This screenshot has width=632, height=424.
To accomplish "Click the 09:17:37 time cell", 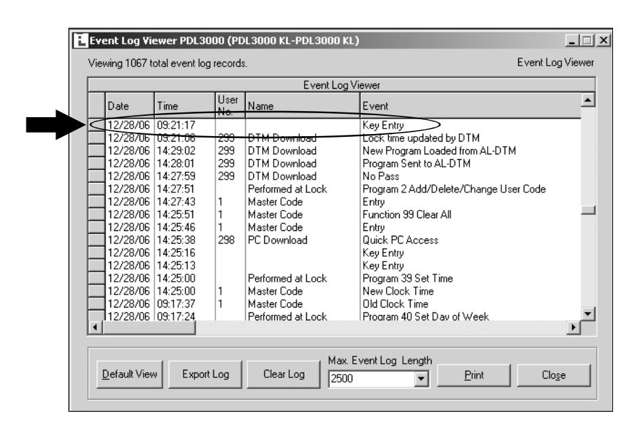I will [175, 304].
